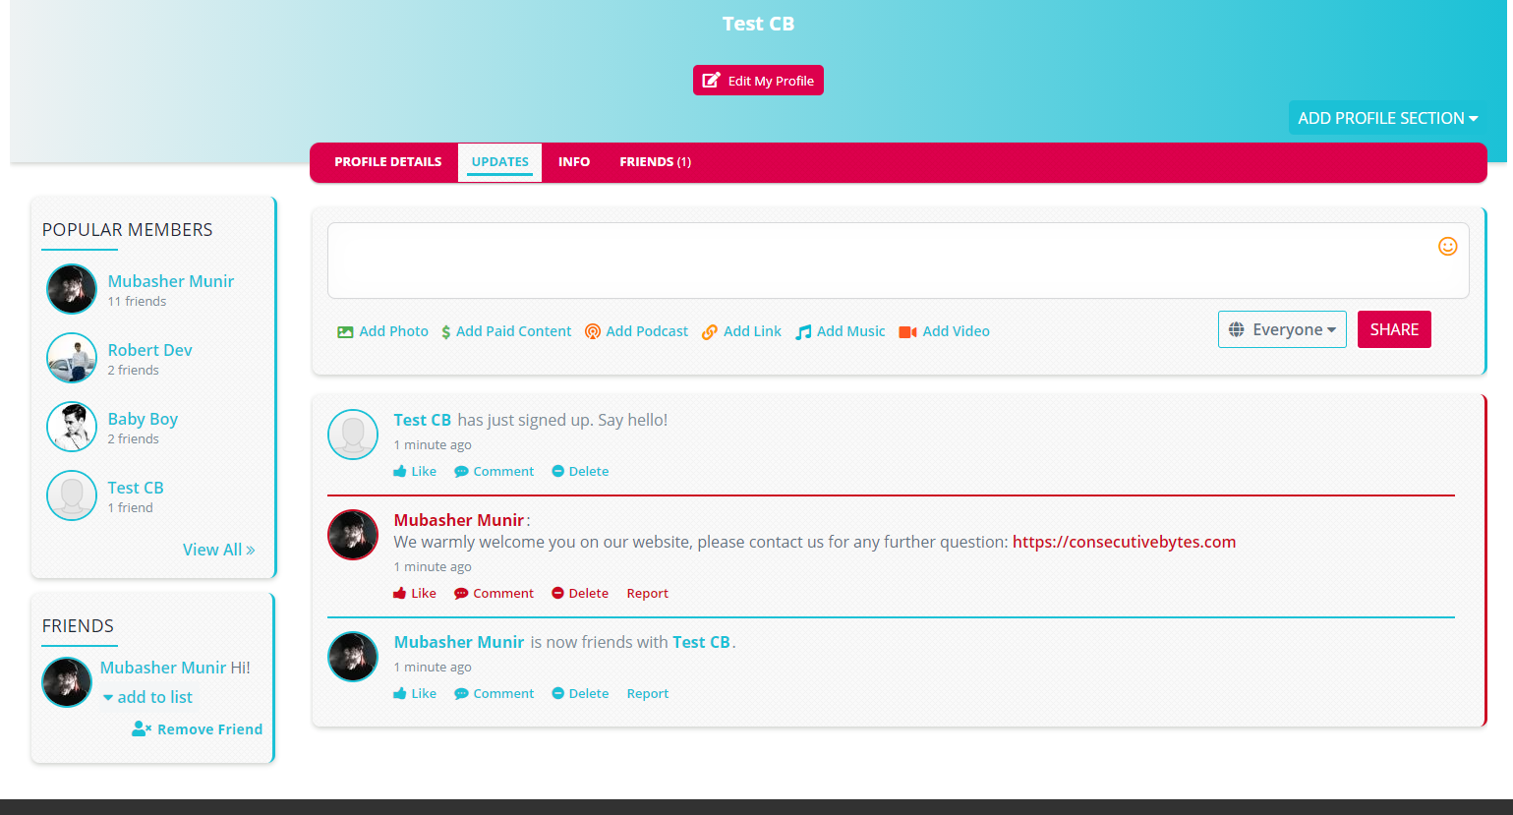Click the Edit My Profile button
1513x815 pixels.
tap(758, 81)
